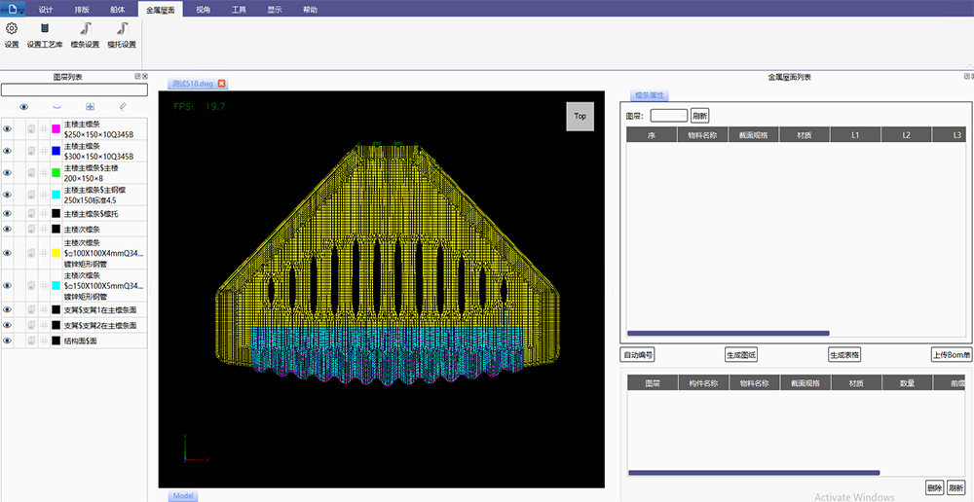Click the 删除 button at the bottom right

tap(934, 487)
